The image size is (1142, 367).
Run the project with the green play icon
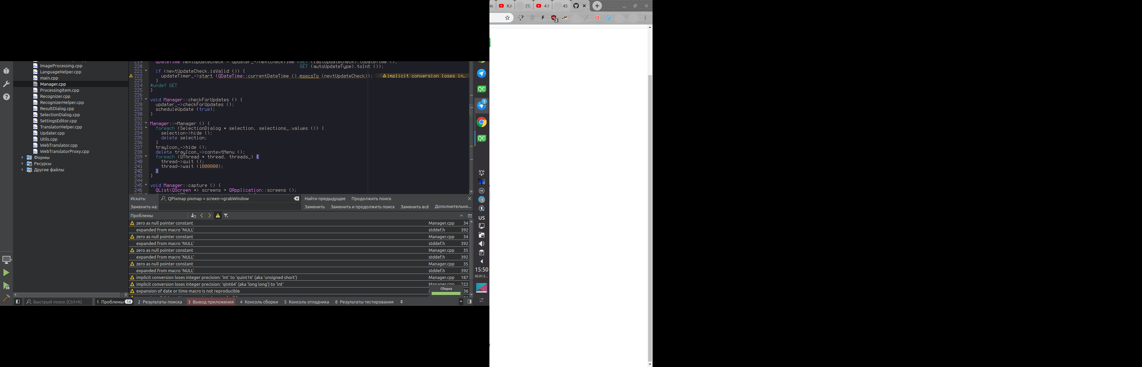coord(6,272)
